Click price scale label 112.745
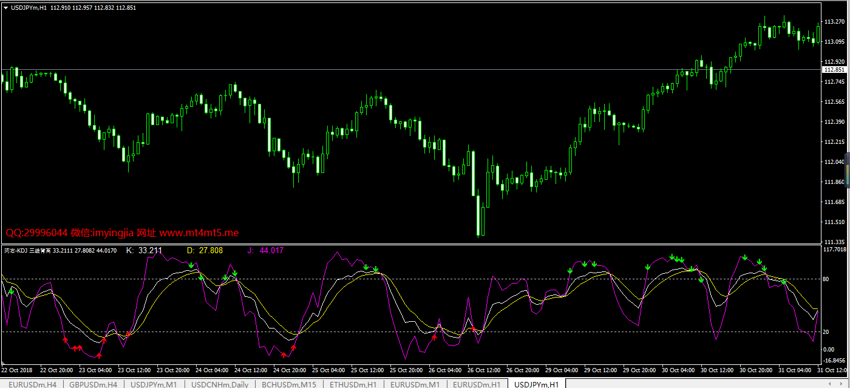Viewport: 850px width, 388px height. point(834,82)
